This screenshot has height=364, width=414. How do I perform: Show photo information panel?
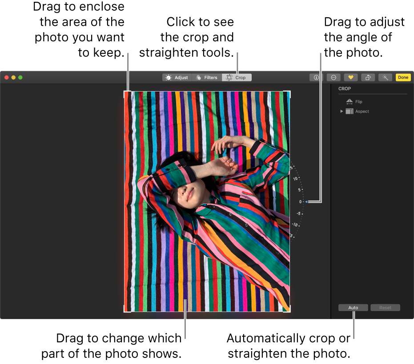(316, 77)
